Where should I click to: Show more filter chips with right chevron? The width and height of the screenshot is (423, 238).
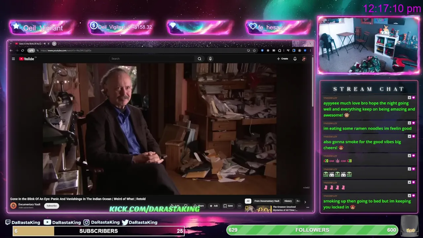pos(305,202)
